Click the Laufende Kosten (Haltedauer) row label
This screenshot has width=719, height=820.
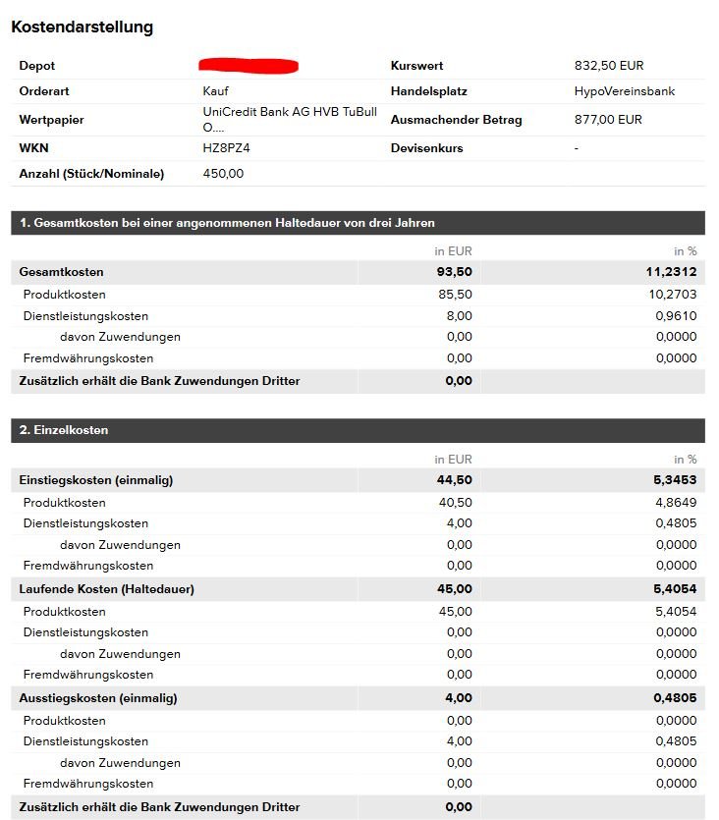tap(107, 589)
